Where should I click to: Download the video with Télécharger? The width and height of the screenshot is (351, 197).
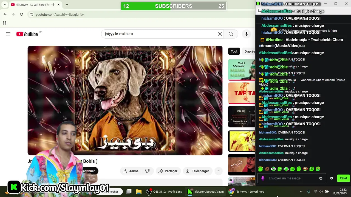(x=197, y=171)
